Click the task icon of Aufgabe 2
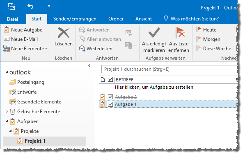The image size is (245, 157). (102, 96)
